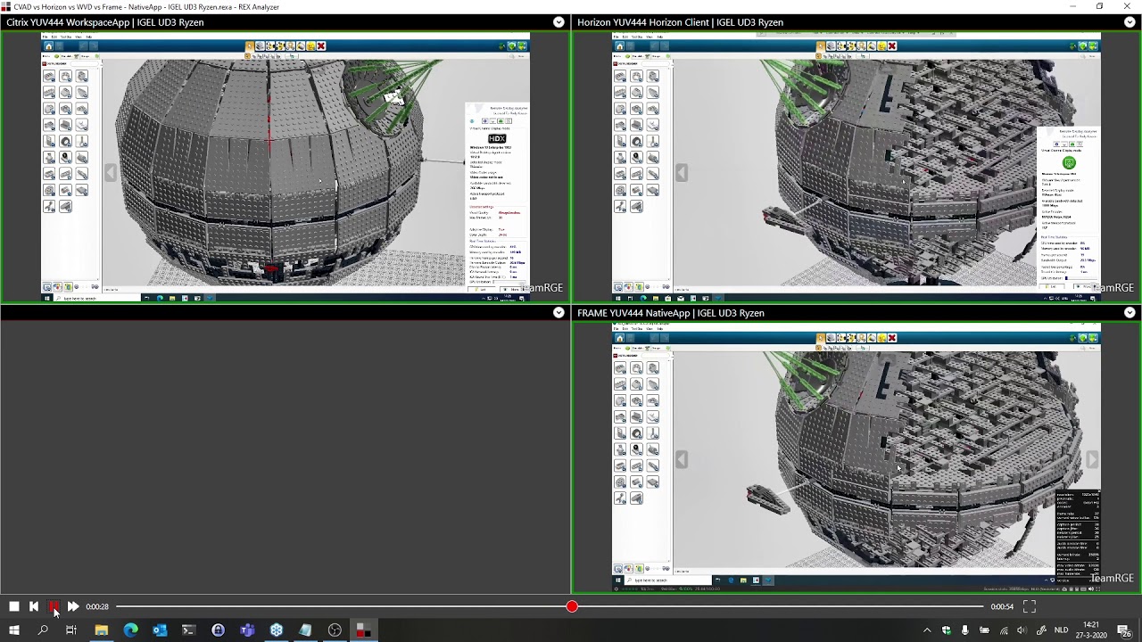Open the notepad-style app in the taskbar
The height and width of the screenshot is (642, 1142).
tap(305, 630)
